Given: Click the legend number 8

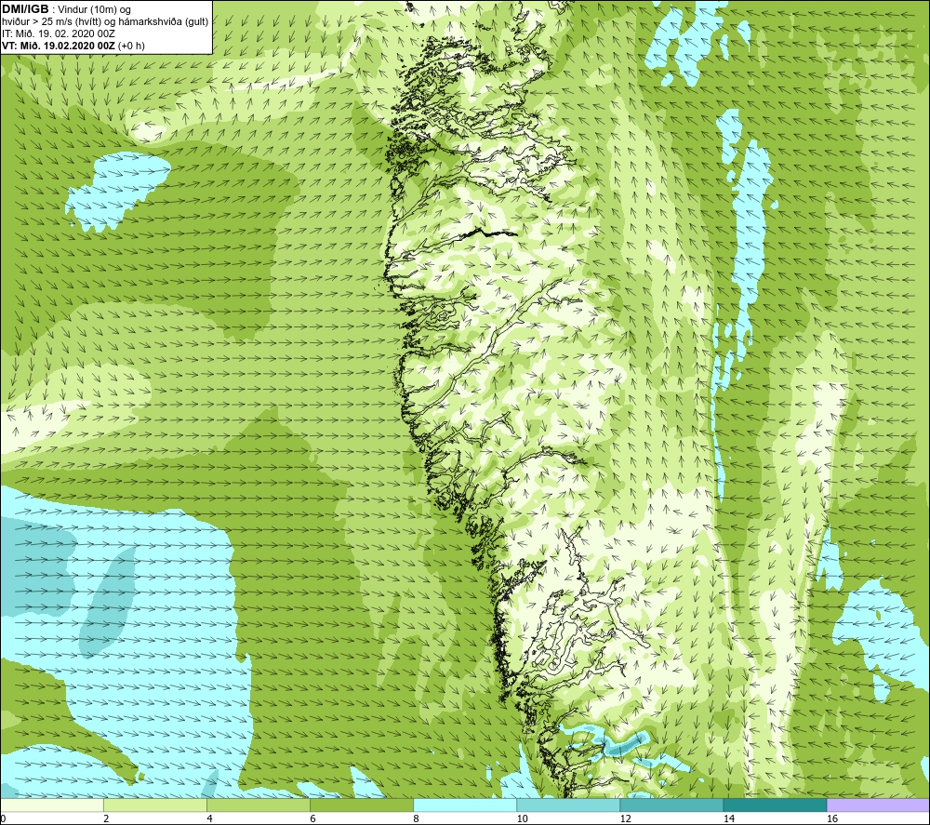Looking at the screenshot, I should (x=416, y=819).
